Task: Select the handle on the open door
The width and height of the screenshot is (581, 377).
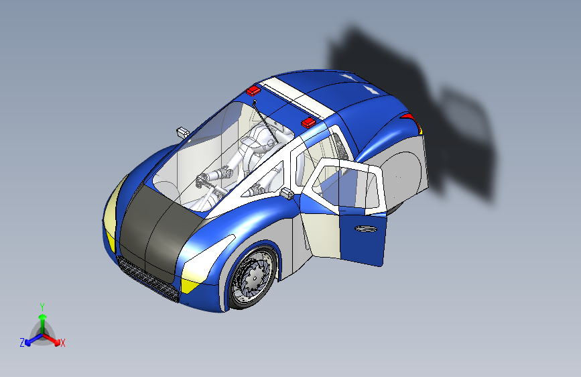Action: tap(366, 229)
